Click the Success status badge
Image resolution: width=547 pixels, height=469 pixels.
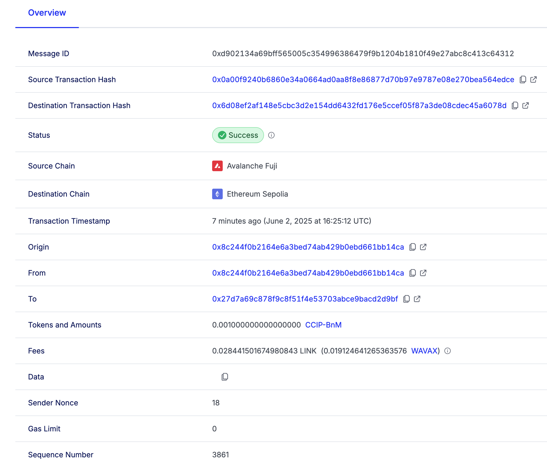pyautogui.click(x=238, y=135)
